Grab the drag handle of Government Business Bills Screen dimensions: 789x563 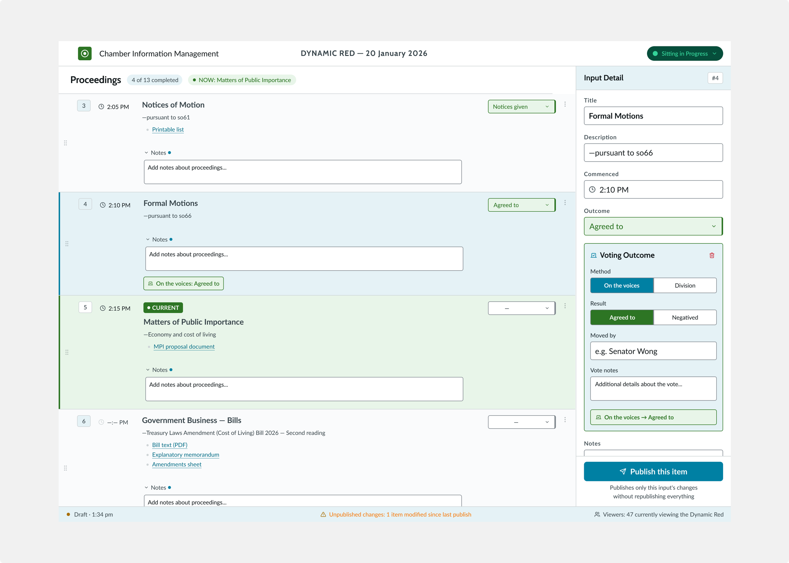click(66, 468)
